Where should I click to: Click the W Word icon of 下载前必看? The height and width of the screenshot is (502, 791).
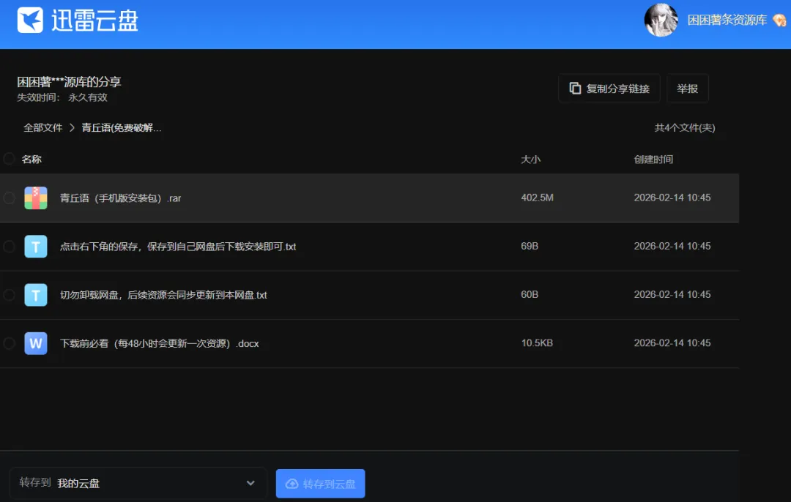(36, 342)
